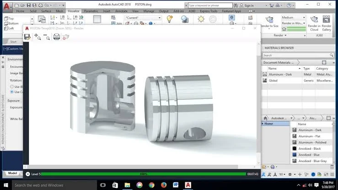338x190 pixels.
Task: Click the Sign In button
Action: click(x=247, y=5)
